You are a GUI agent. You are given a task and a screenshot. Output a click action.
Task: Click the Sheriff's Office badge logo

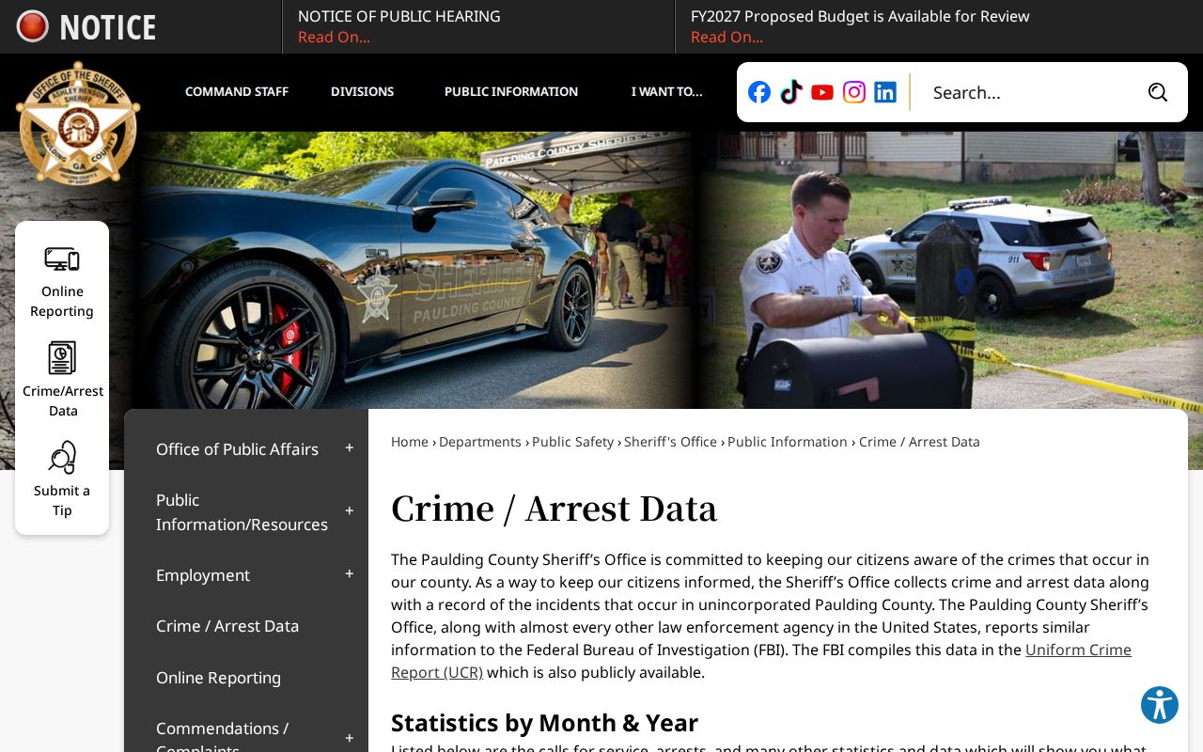(78, 123)
